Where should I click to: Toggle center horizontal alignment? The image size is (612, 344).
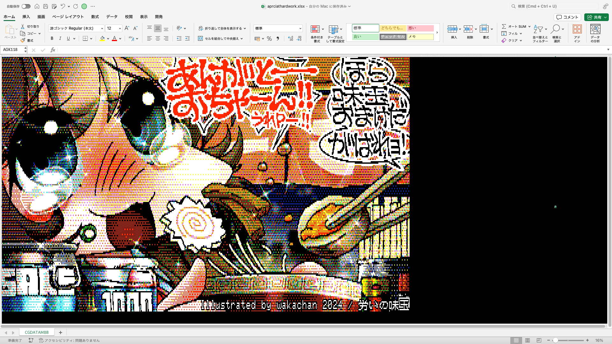158,39
